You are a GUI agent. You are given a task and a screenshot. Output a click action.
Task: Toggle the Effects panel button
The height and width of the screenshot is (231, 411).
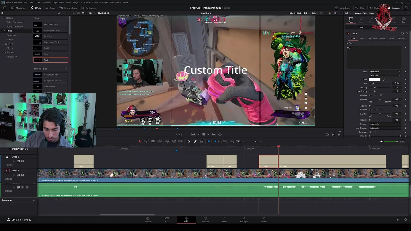36,8
